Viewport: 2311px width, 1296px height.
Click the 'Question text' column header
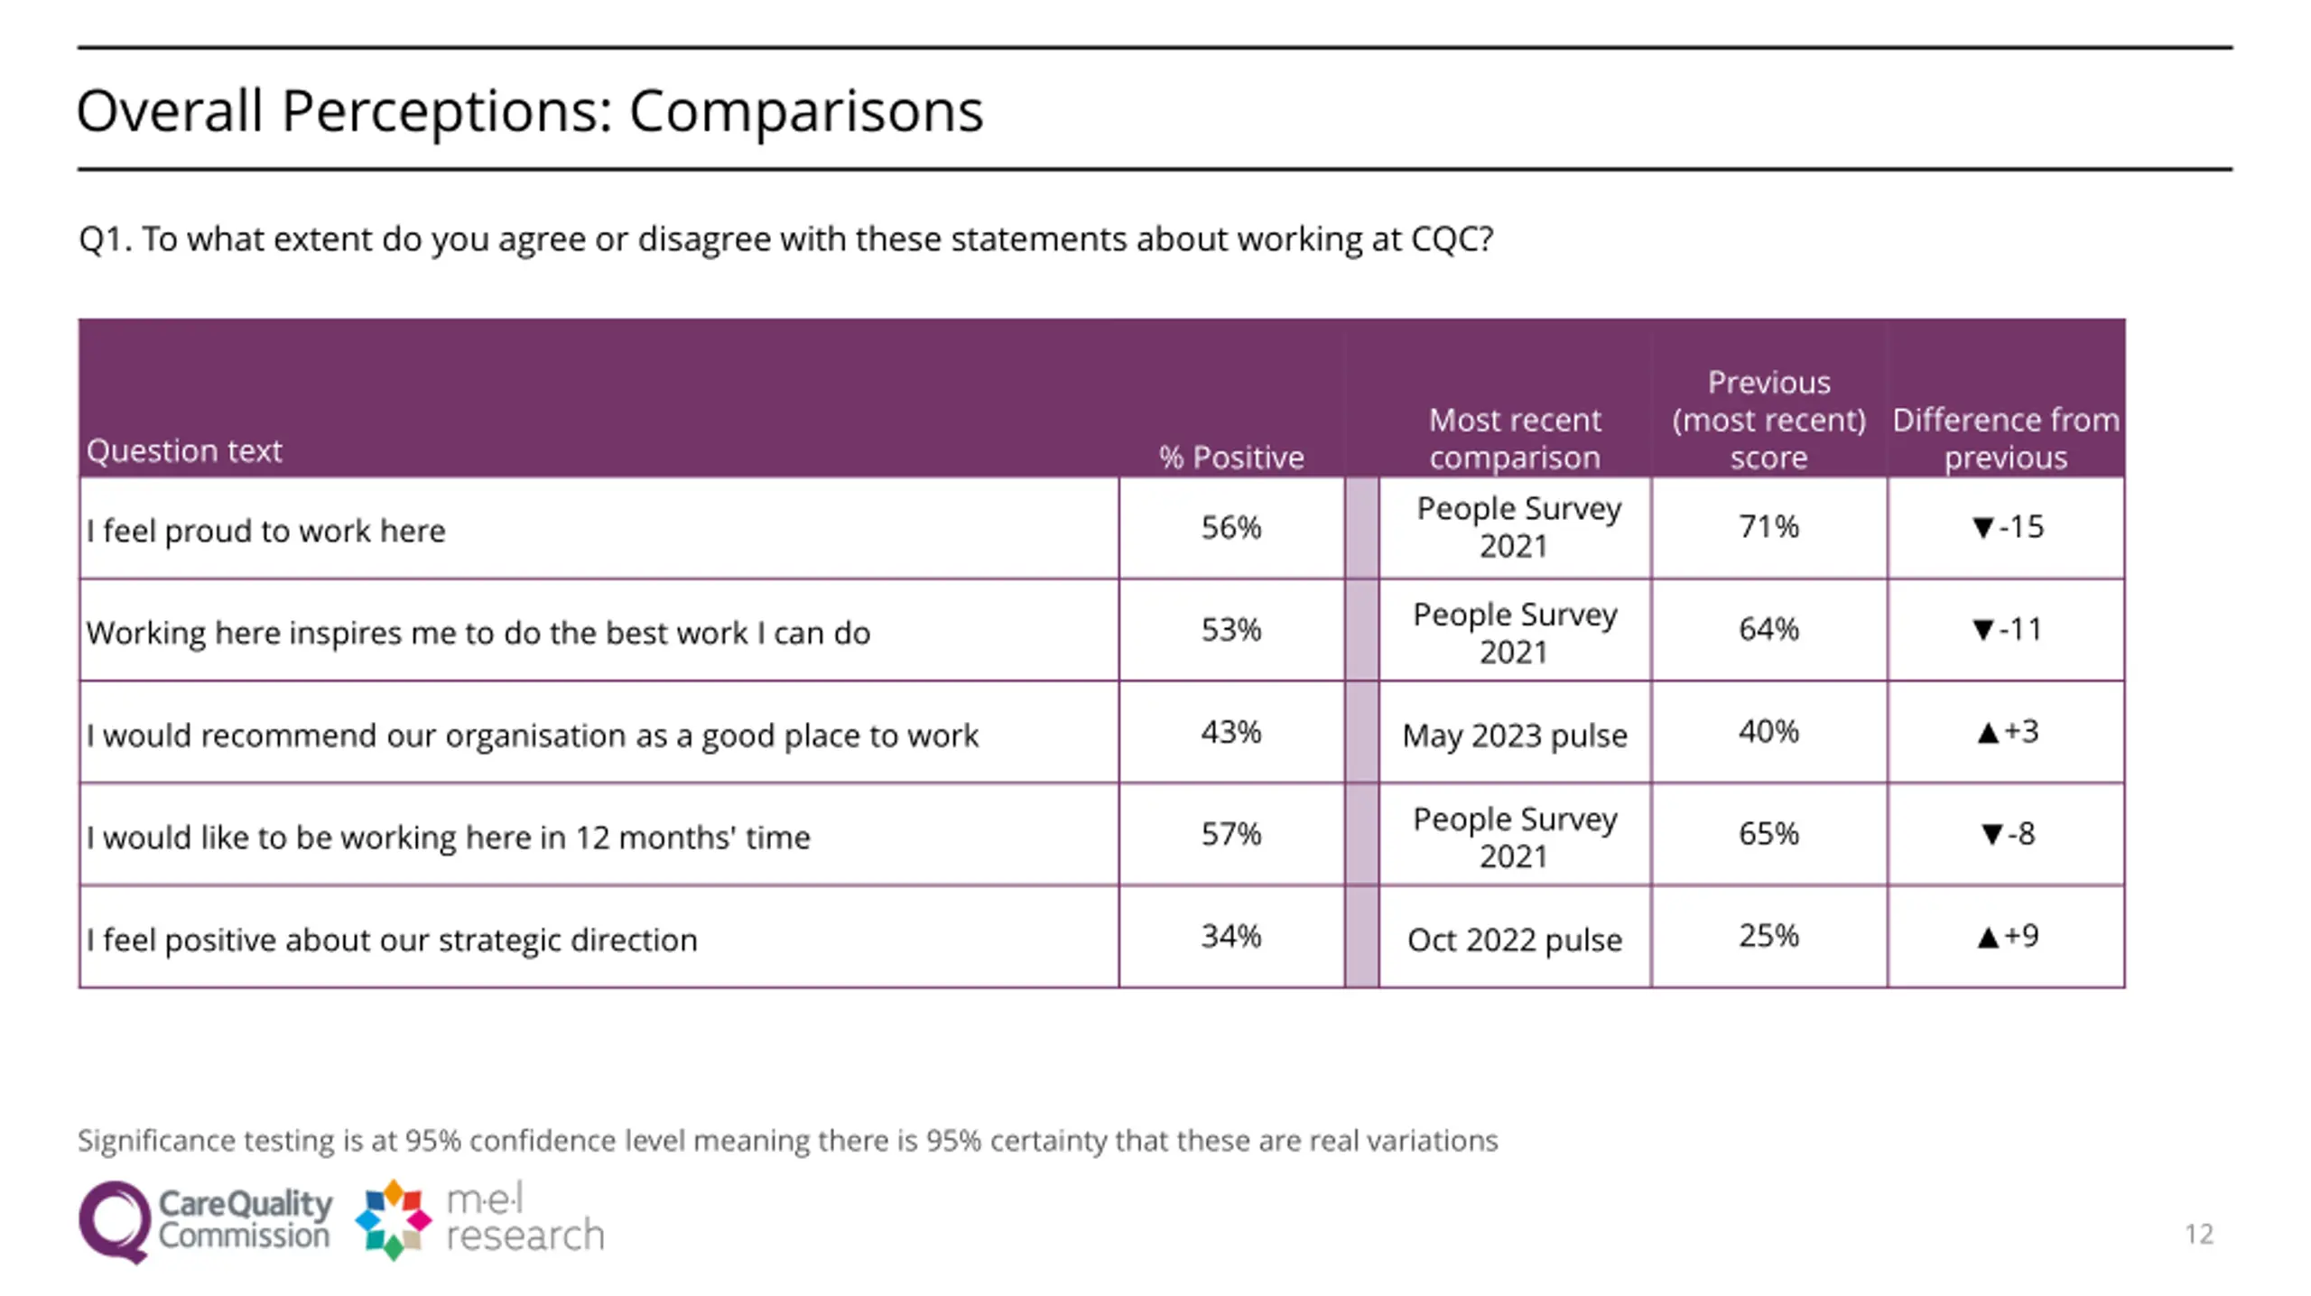pyautogui.click(x=184, y=450)
